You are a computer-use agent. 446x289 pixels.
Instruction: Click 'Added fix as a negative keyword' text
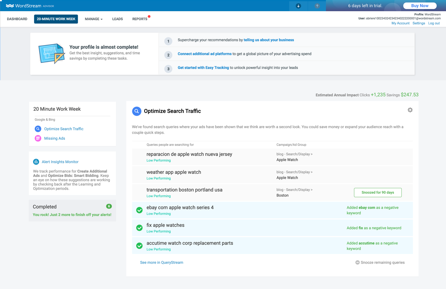point(374,228)
